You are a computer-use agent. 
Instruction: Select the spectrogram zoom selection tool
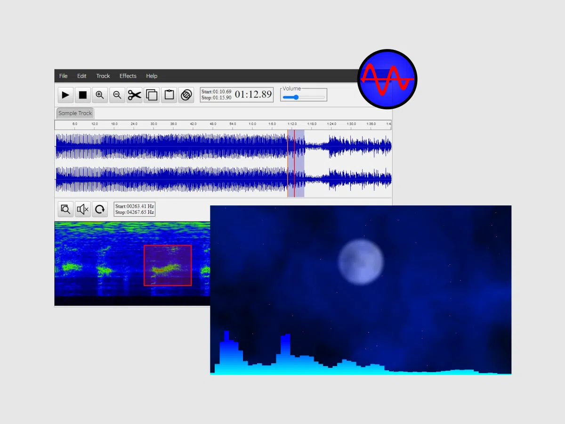65,209
